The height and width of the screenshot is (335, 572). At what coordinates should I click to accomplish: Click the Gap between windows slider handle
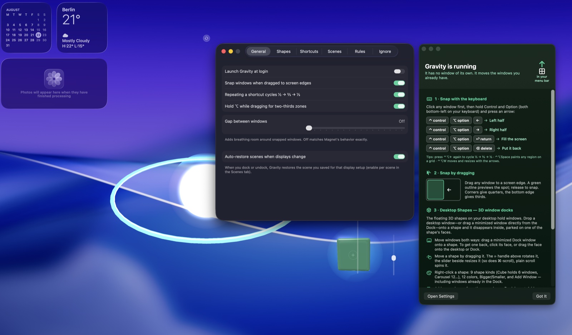click(x=309, y=128)
